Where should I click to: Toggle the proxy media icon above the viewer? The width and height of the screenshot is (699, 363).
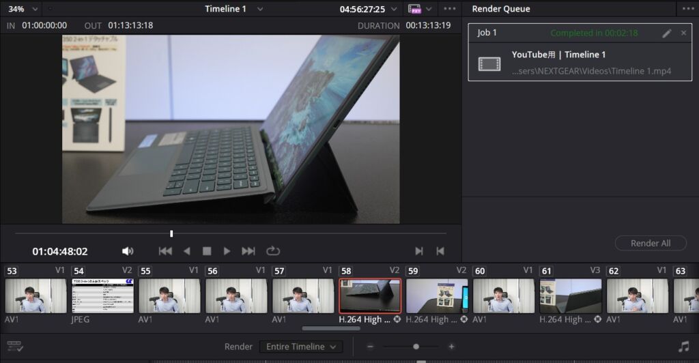(x=414, y=9)
